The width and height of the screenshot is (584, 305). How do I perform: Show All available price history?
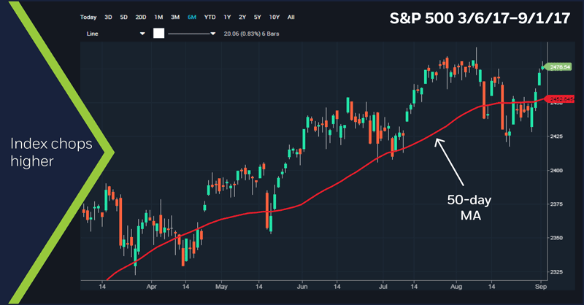pos(291,16)
